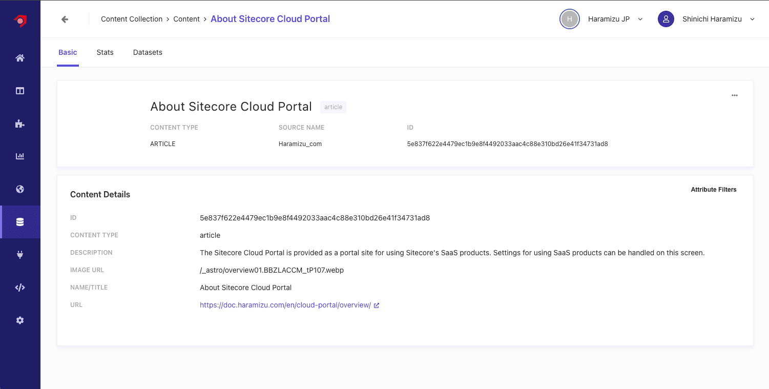This screenshot has height=389, width=769.
Task: Select the Basic tab
Action: click(x=68, y=52)
